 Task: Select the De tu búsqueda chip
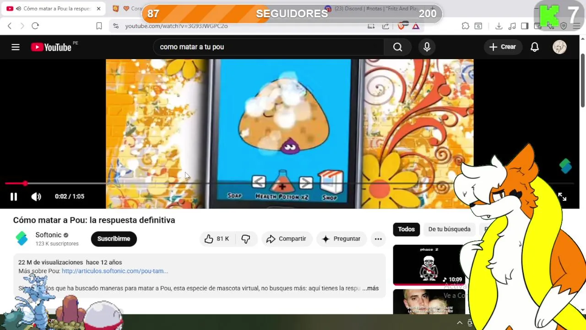(x=449, y=229)
